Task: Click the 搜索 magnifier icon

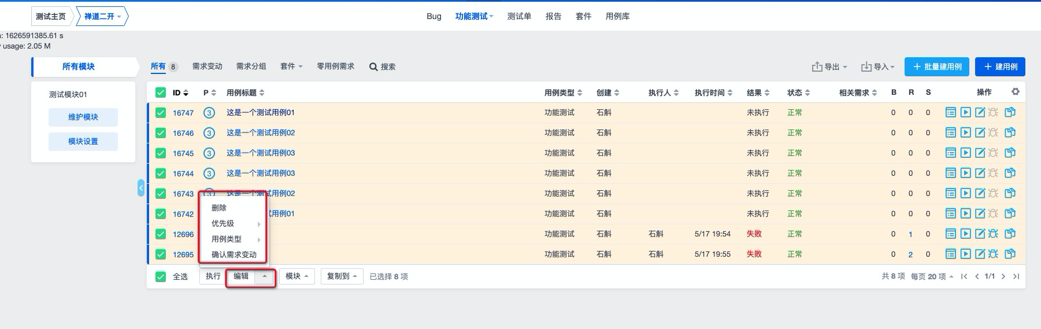Action: click(x=373, y=66)
